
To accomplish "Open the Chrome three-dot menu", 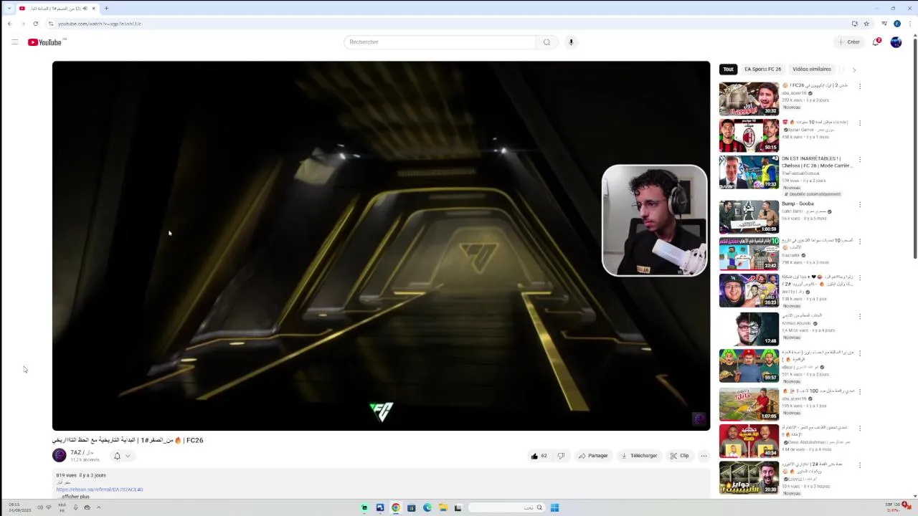I will point(909,24).
